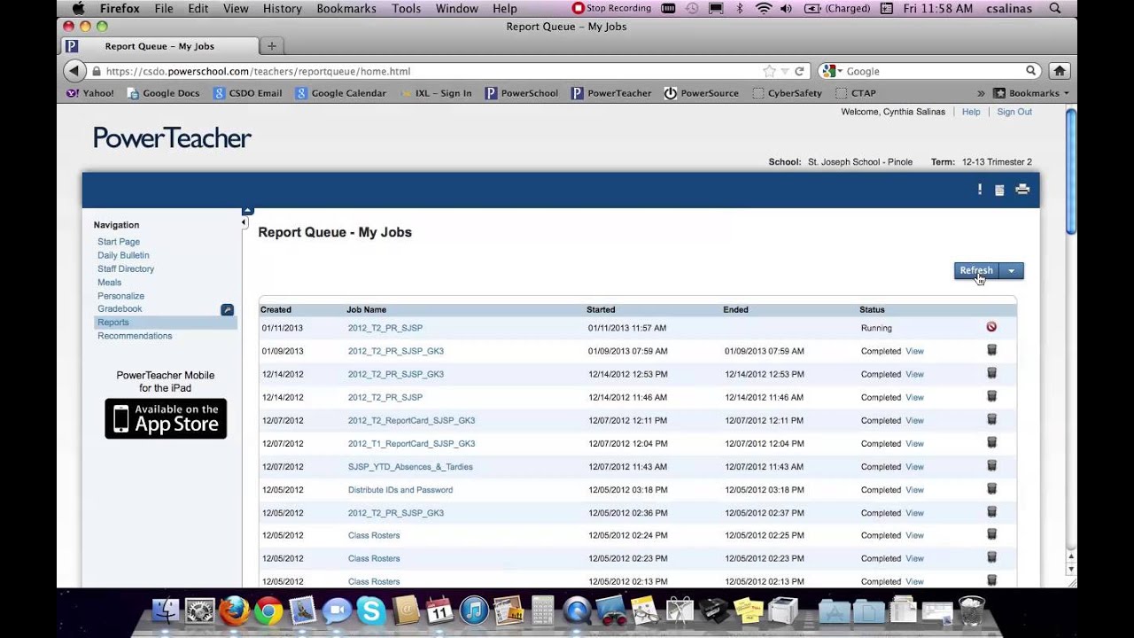Open a new tab with the plus button
Viewport: 1134px width, 638px height.
(x=271, y=46)
